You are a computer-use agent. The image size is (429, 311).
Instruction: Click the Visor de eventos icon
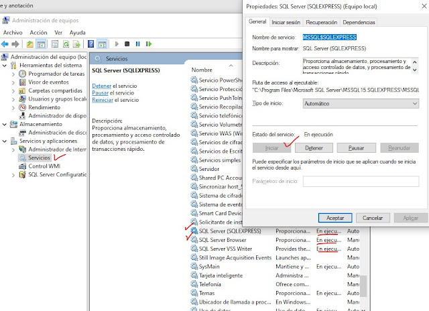[x=22, y=82]
